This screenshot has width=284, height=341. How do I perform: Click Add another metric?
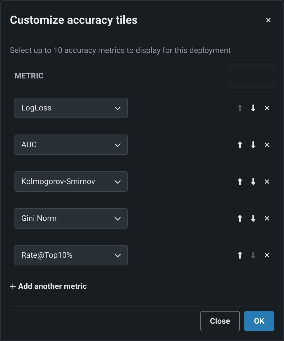(48, 286)
